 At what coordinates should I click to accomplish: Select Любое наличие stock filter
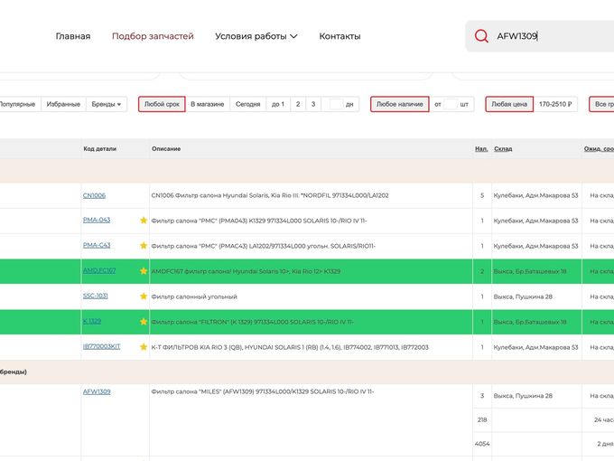click(x=400, y=104)
